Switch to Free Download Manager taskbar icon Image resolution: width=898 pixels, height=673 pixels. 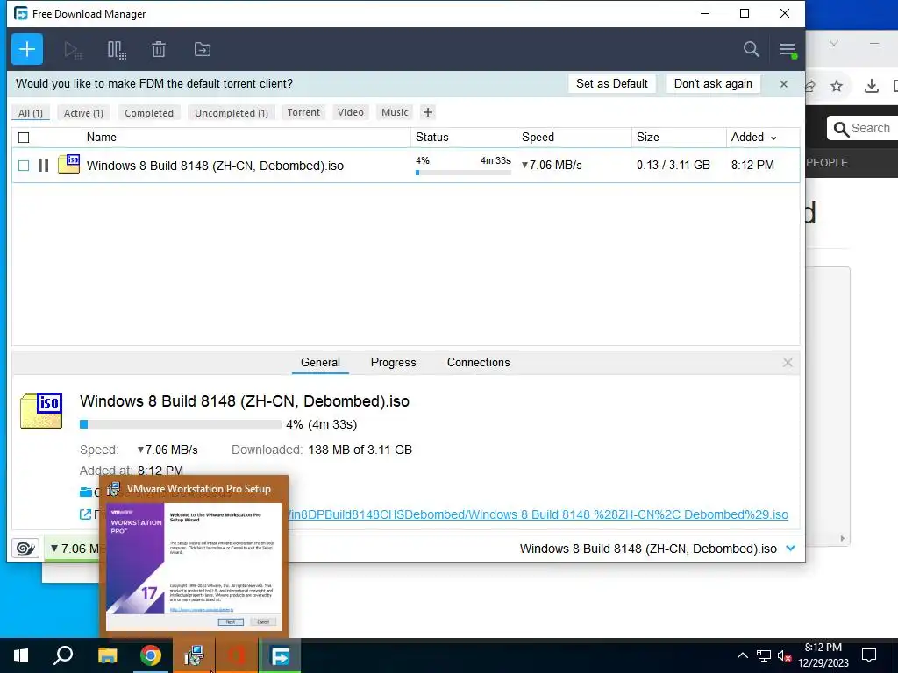click(x=280, y=655)
